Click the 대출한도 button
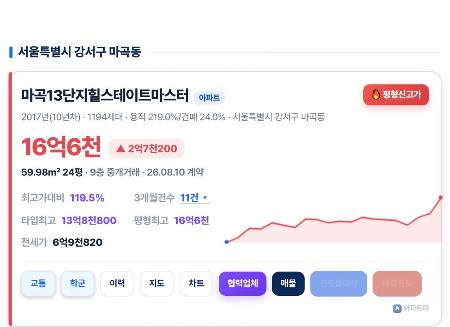Viewport: 450px width, 327px height. click(x=397, y=283)
